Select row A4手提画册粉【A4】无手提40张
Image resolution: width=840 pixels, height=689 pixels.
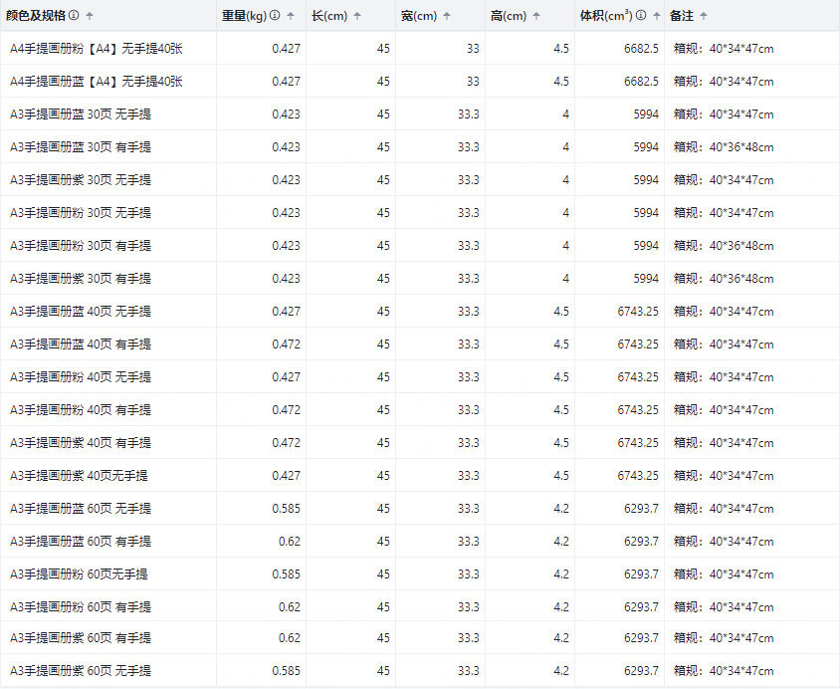click(x=420, y=48)
